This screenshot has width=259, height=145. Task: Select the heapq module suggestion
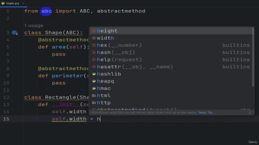tap(171, 81)
